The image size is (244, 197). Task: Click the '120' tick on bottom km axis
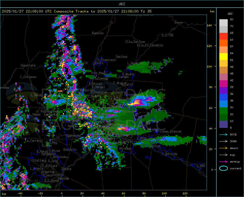point(185,193)
